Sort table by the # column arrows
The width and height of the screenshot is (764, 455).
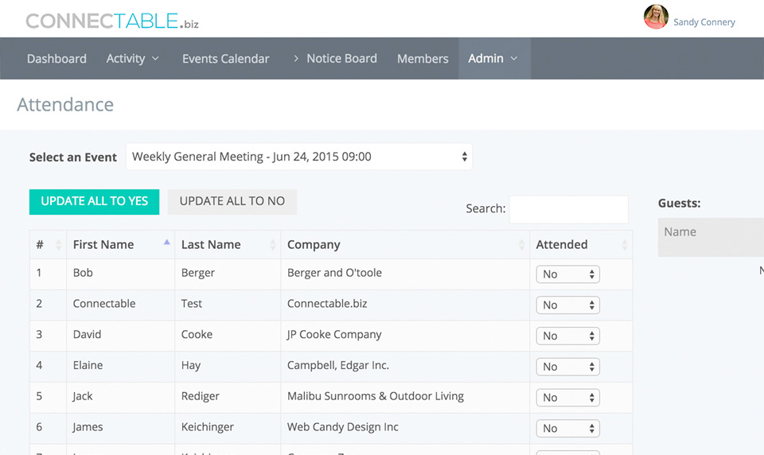58,245
